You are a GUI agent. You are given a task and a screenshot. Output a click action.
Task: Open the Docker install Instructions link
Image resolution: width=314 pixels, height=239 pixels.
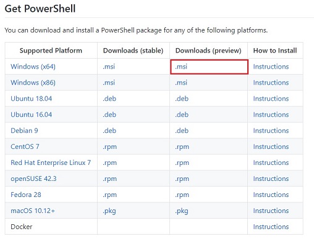(271, 227)
